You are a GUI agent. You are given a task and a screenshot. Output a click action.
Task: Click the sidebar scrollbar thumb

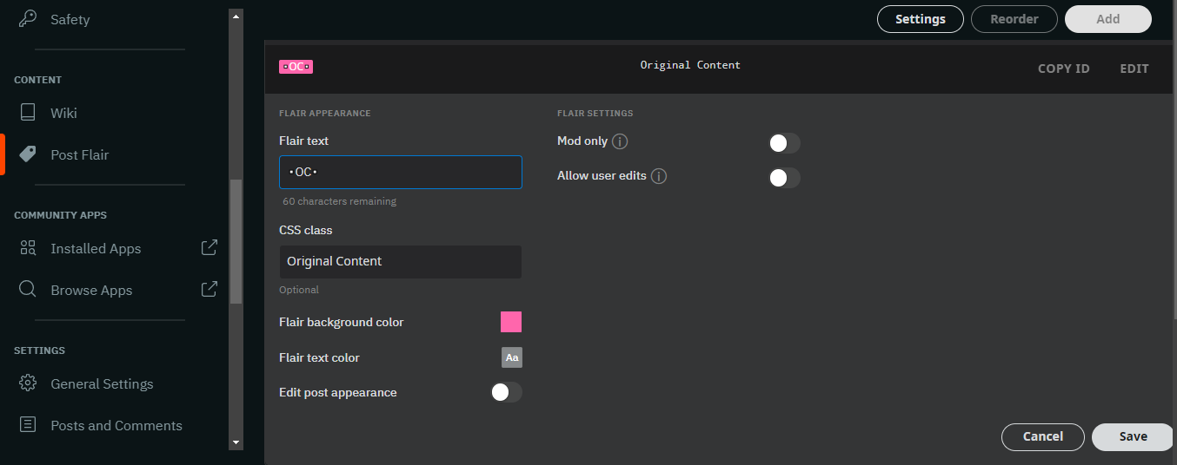click(236, 241)
